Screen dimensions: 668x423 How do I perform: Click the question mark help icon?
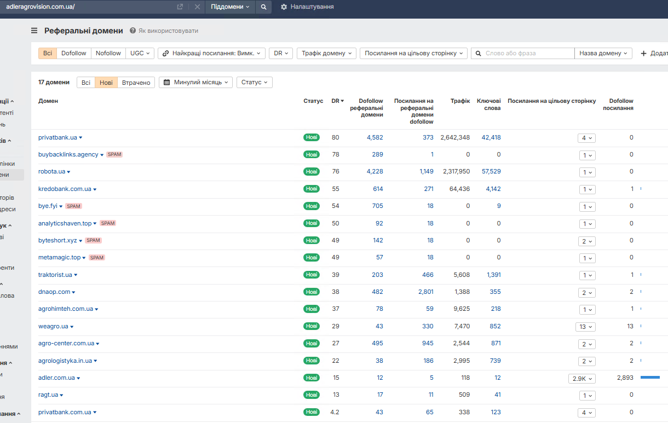(x=133, y=31)
